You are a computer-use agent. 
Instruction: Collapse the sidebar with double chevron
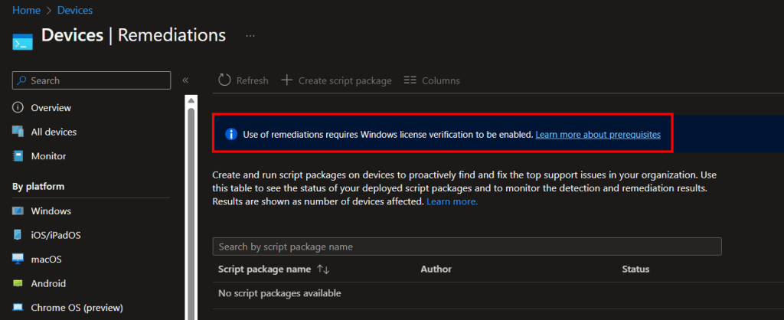click(x=185, y=80)
